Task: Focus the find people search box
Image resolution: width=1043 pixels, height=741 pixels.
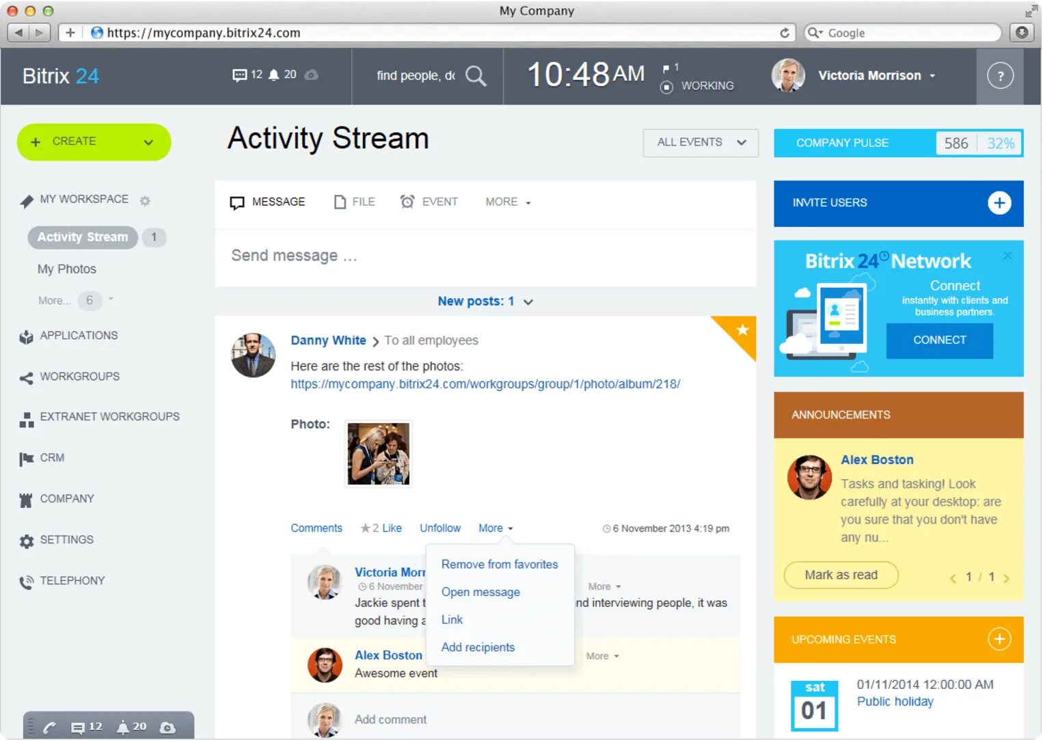Action: click(416, 76)
